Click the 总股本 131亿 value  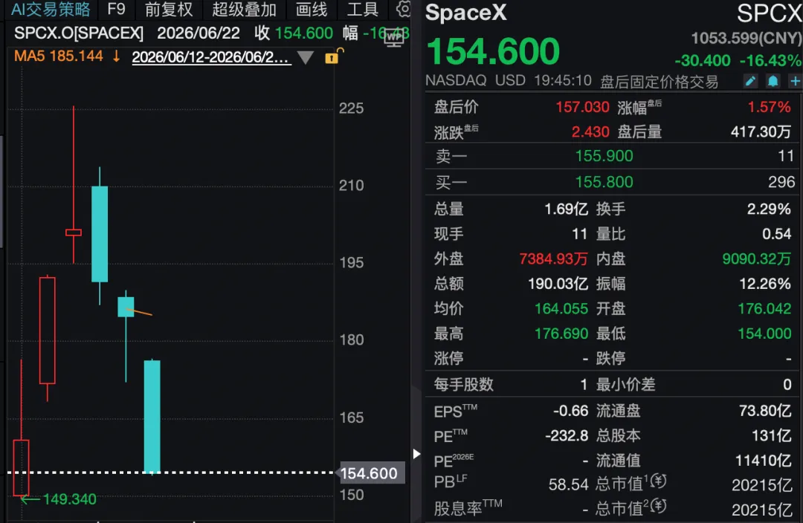771,436
